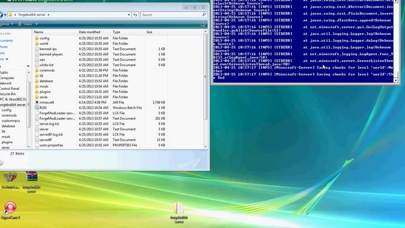Select the database folder icon in file list
Screen dimensions: 405x228
pos(37,81)
